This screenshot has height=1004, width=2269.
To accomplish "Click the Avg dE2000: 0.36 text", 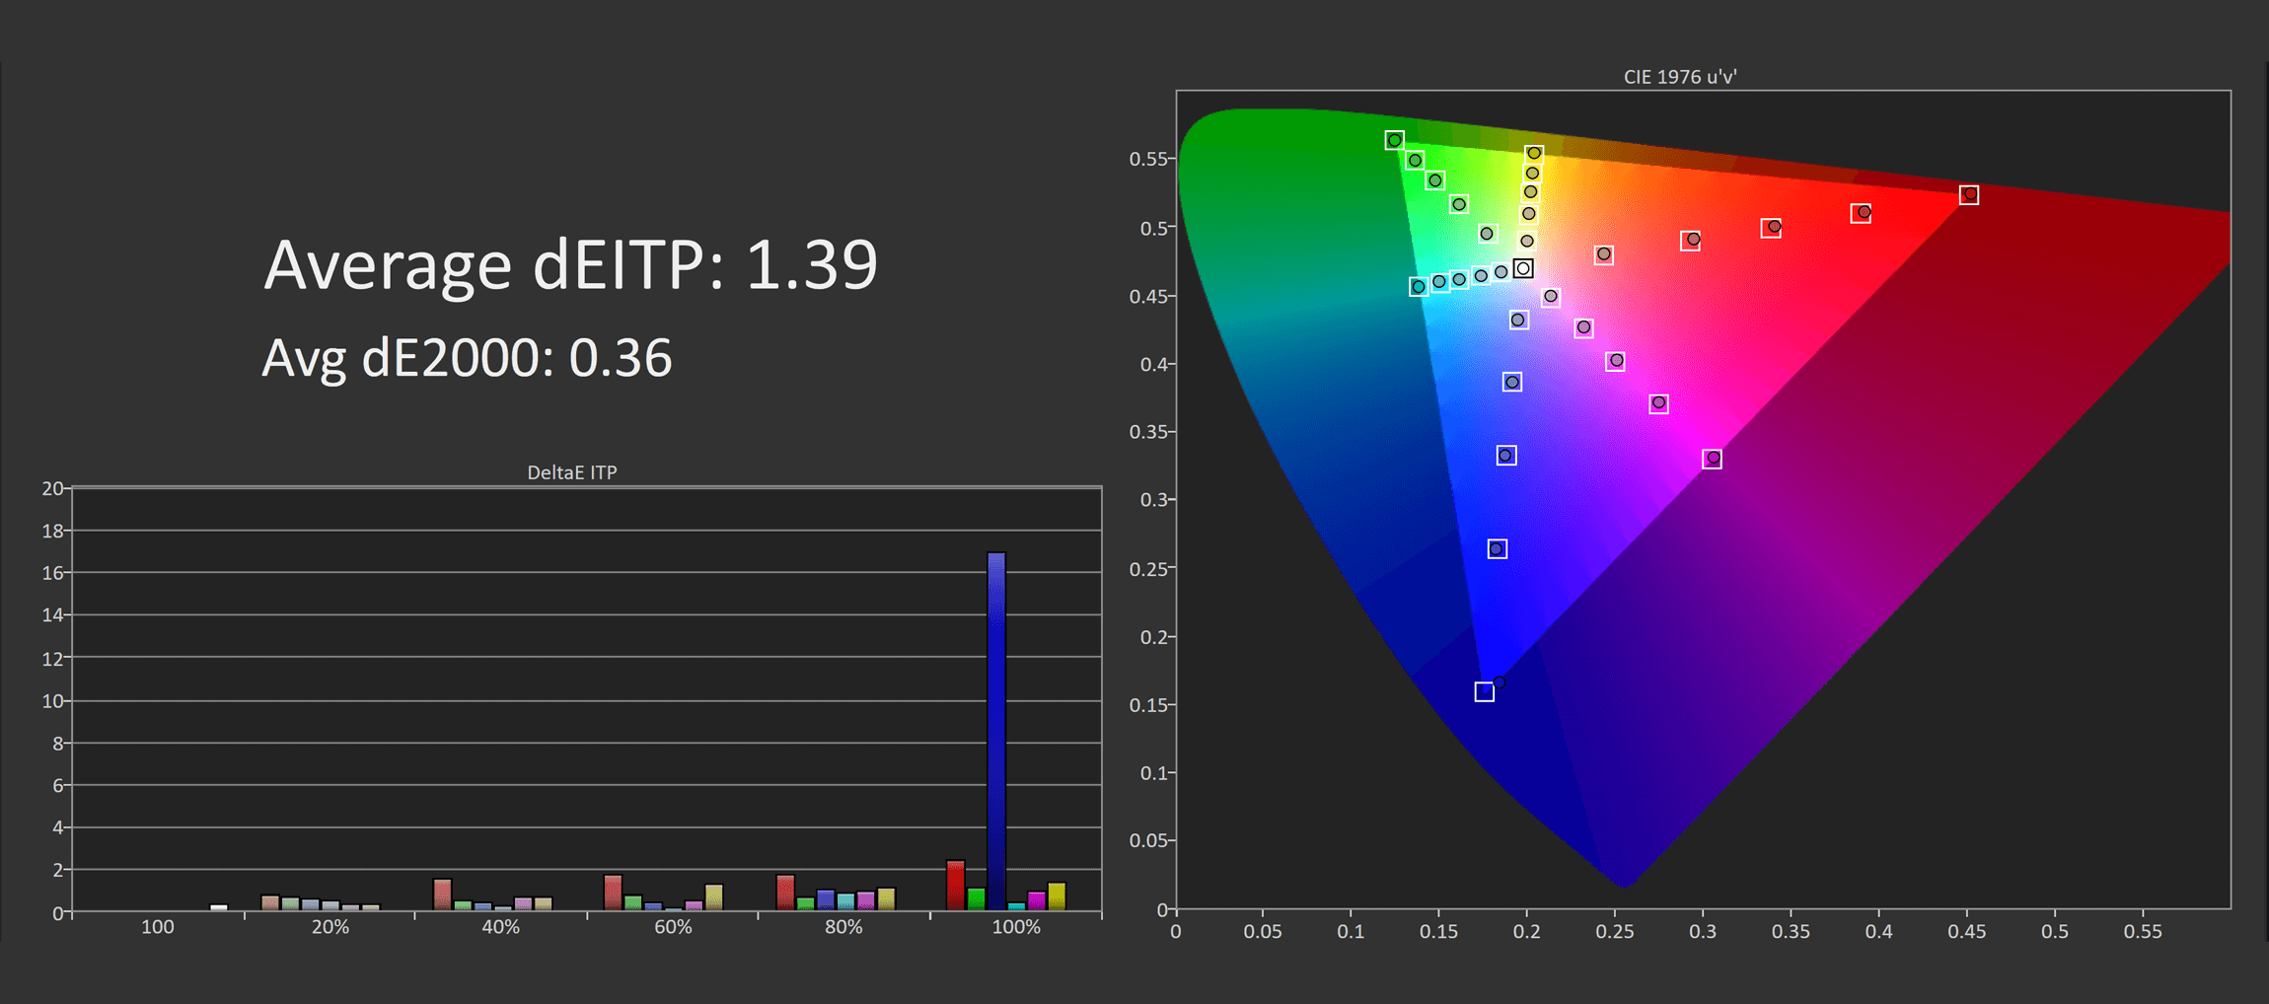I will click(467, 358).
